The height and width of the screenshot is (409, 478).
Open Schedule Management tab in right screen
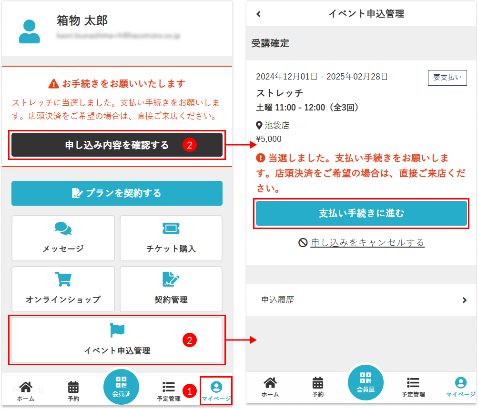point(413,387)
